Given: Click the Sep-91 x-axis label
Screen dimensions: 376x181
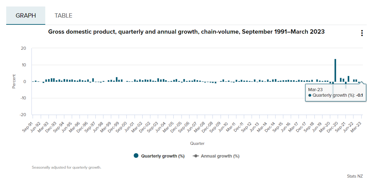Looking at the screenshot, I should pos(28,126).
